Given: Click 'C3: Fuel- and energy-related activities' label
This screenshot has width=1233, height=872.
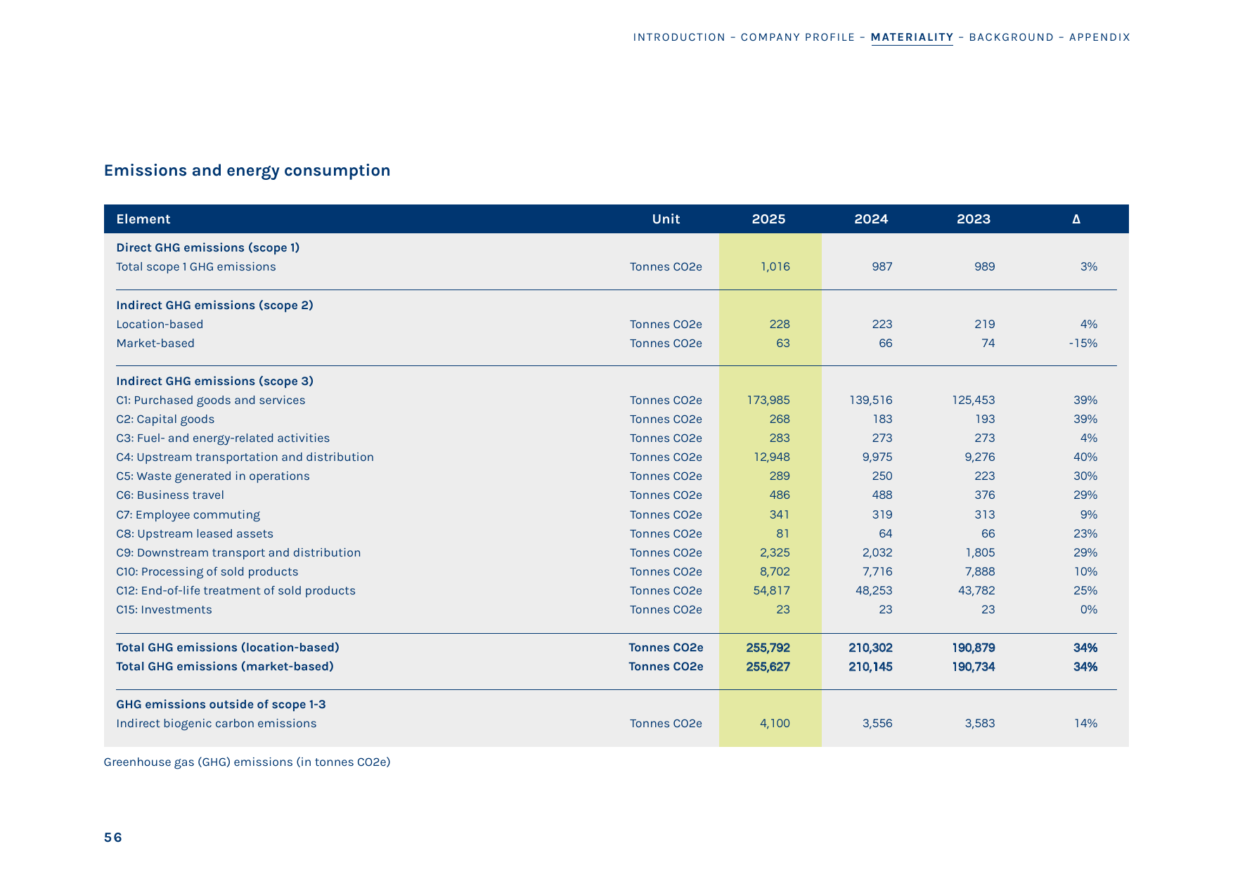Looking at the screenshot, I should point(223,438).
